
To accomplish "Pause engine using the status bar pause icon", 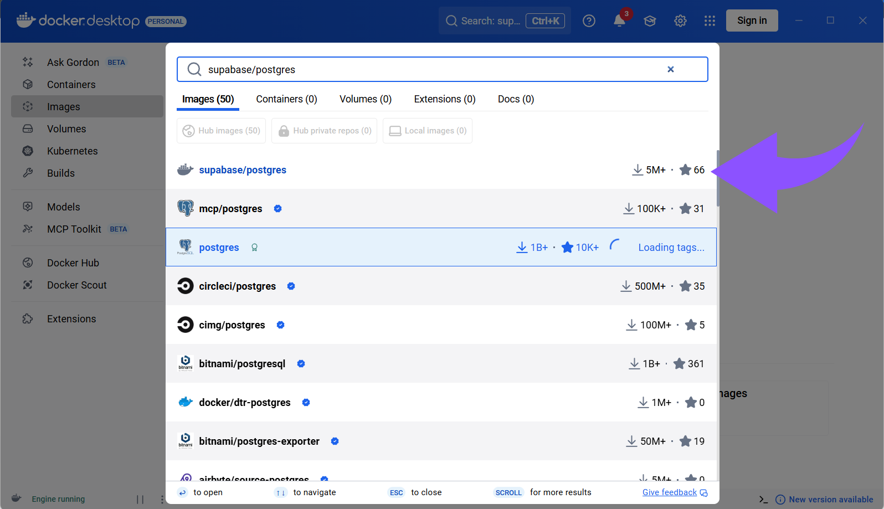I will [x=140, y=499].
